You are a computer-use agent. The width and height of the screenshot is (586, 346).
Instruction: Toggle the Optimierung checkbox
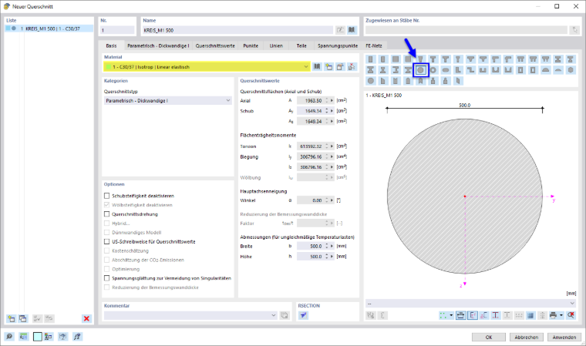107,269
